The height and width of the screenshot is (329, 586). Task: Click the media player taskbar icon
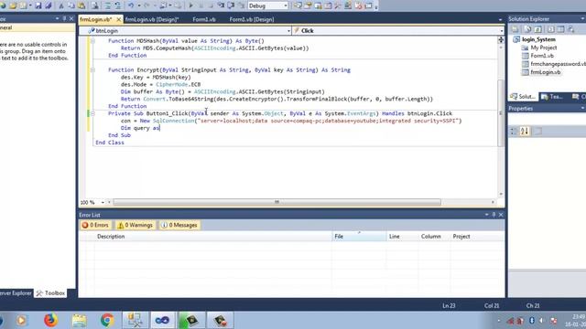pyautogui.click(x=22, y=320)
